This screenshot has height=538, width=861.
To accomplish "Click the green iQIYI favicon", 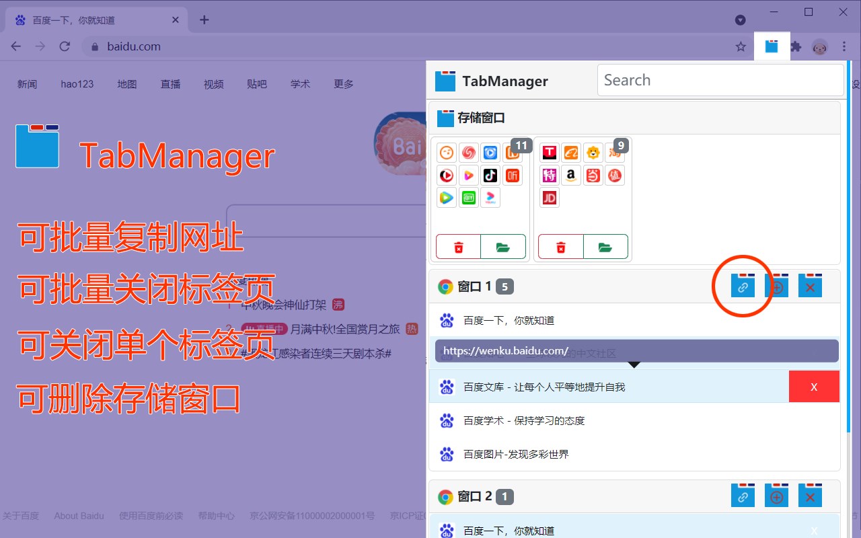I will 468,198.
